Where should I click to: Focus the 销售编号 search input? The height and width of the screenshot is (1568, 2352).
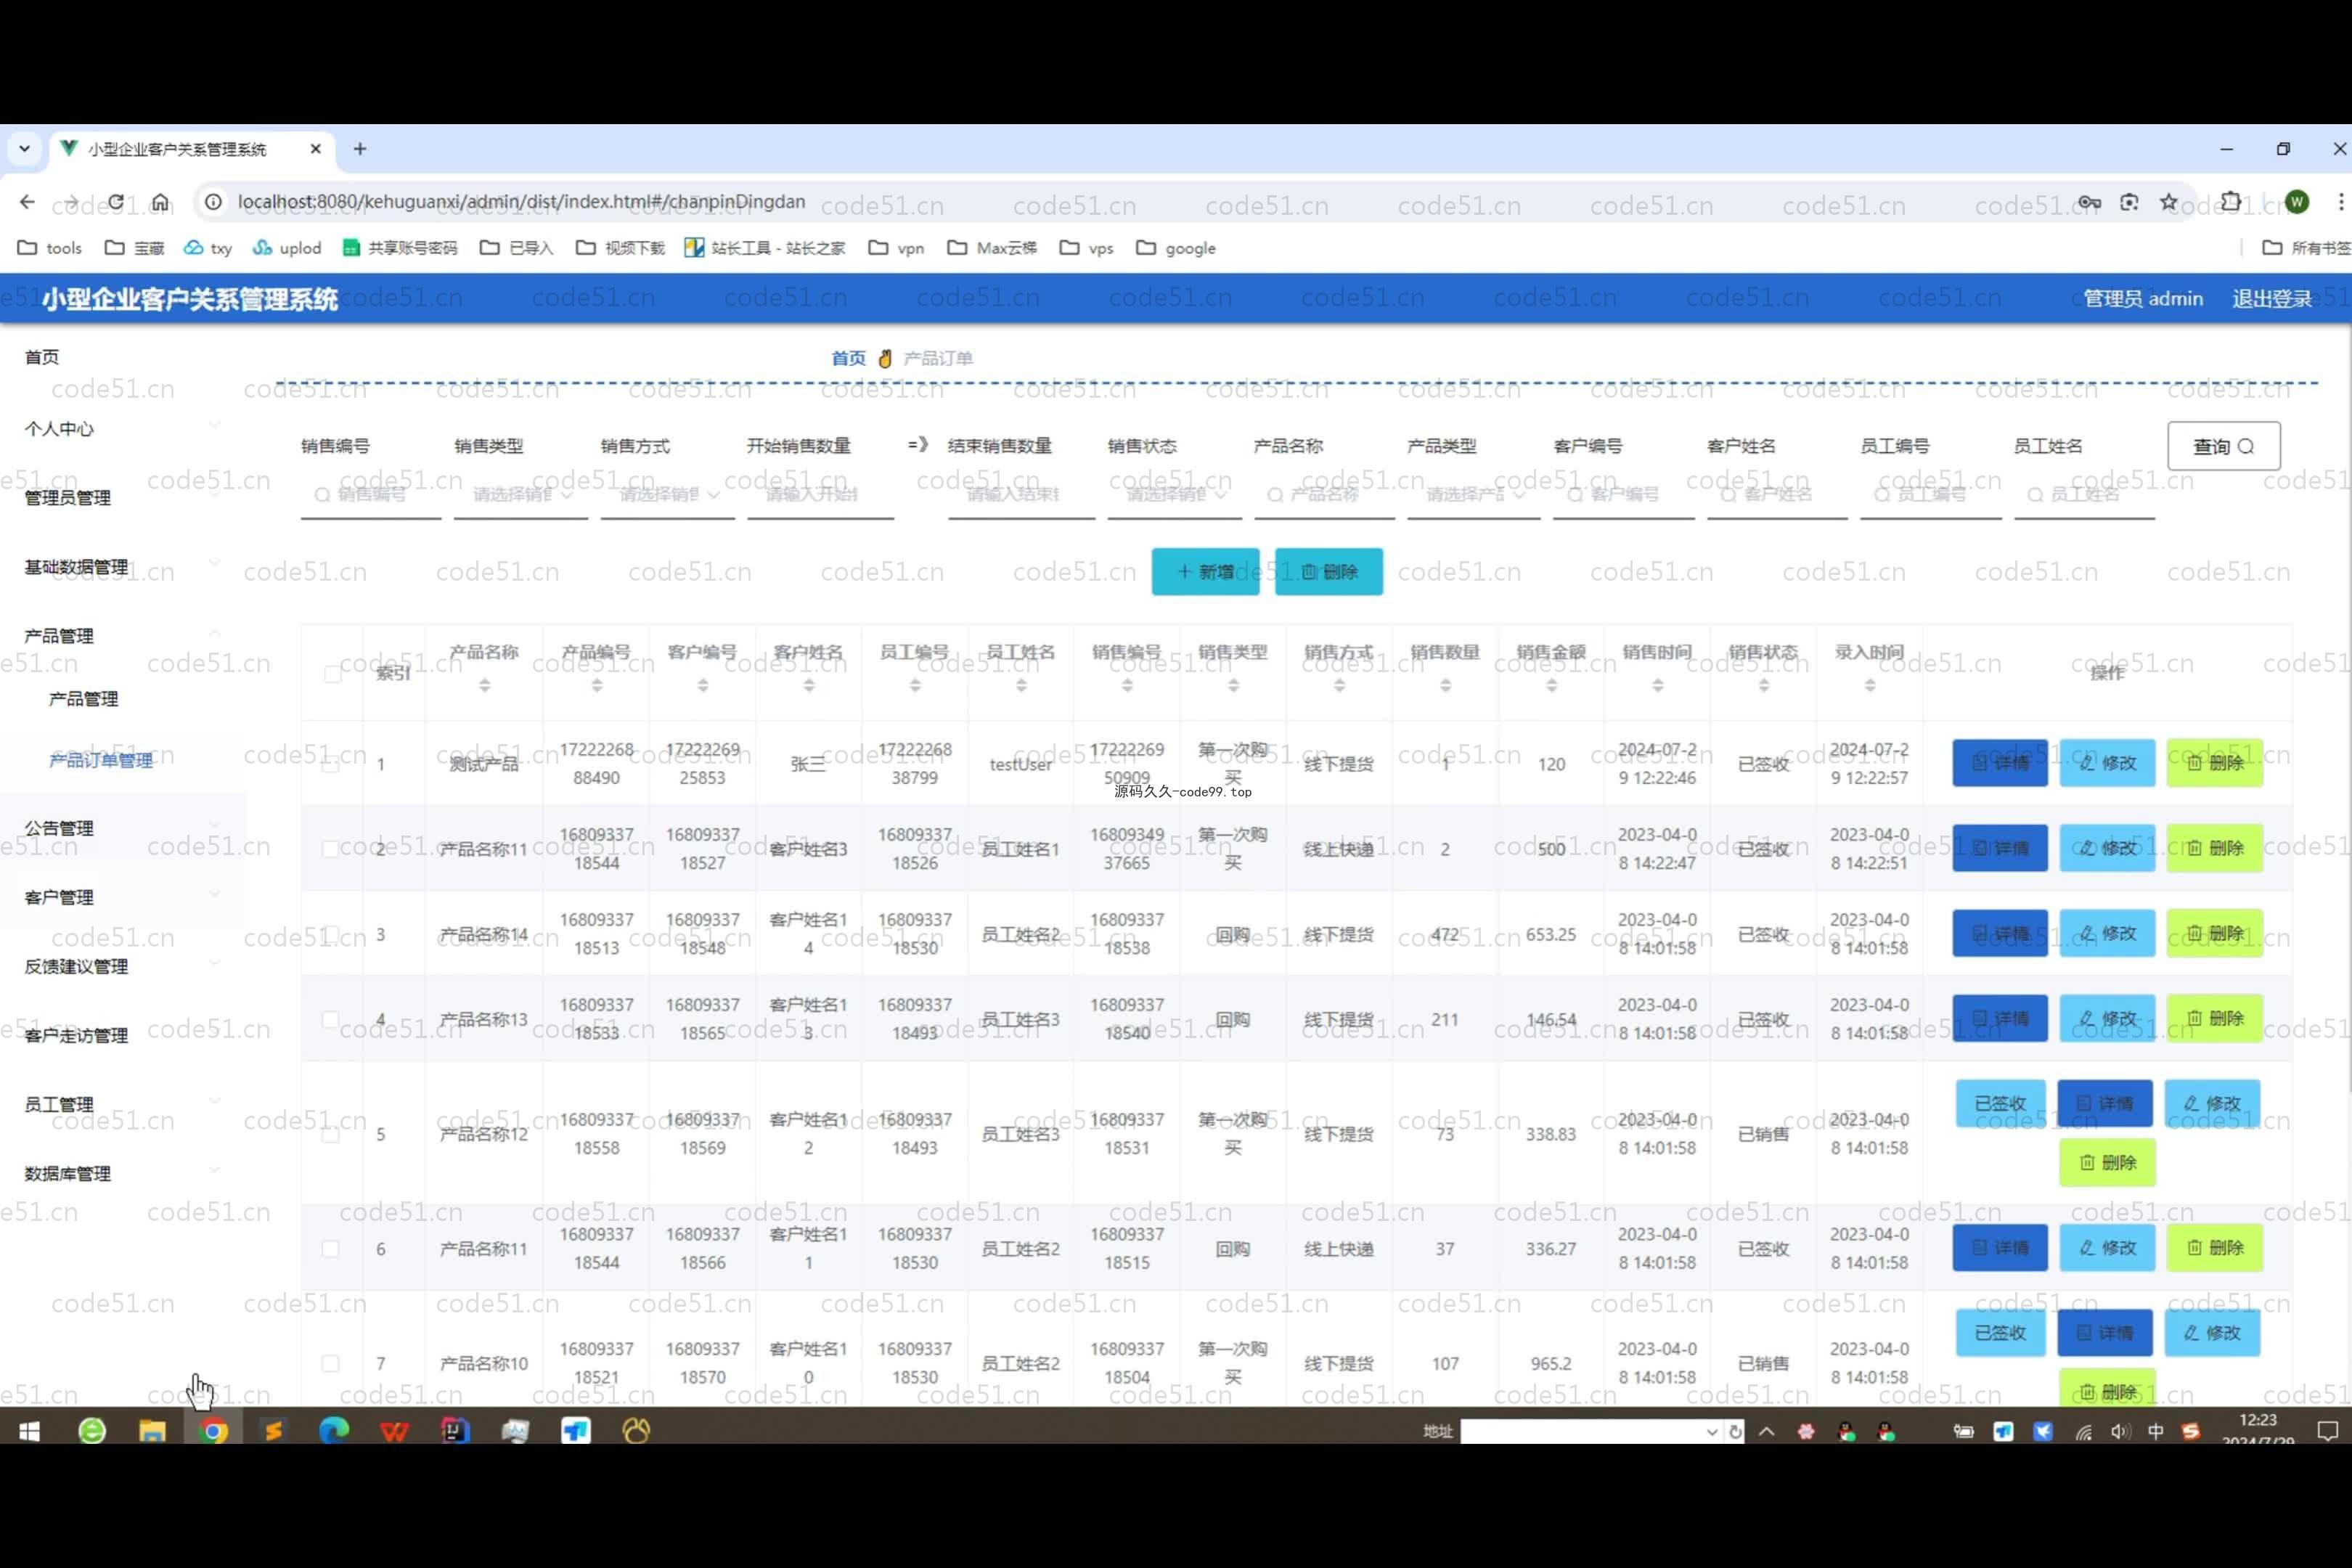coord(371,495)
